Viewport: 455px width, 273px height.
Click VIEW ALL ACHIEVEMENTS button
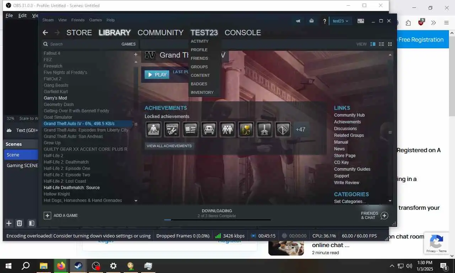(169, 146)
